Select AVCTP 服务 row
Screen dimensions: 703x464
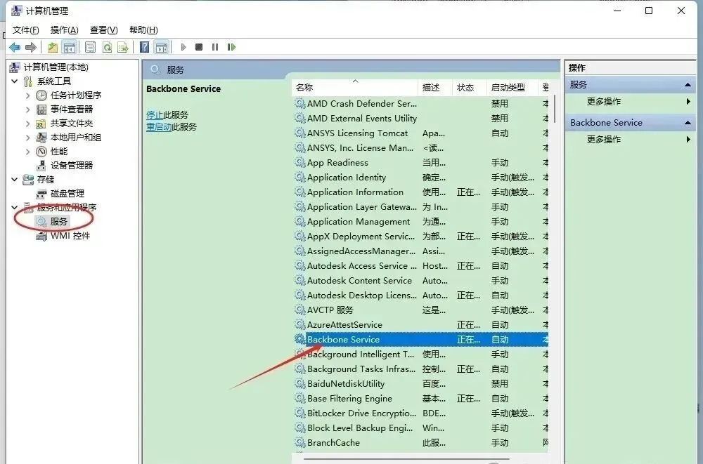pyautogui.click(x=420, y=310)
